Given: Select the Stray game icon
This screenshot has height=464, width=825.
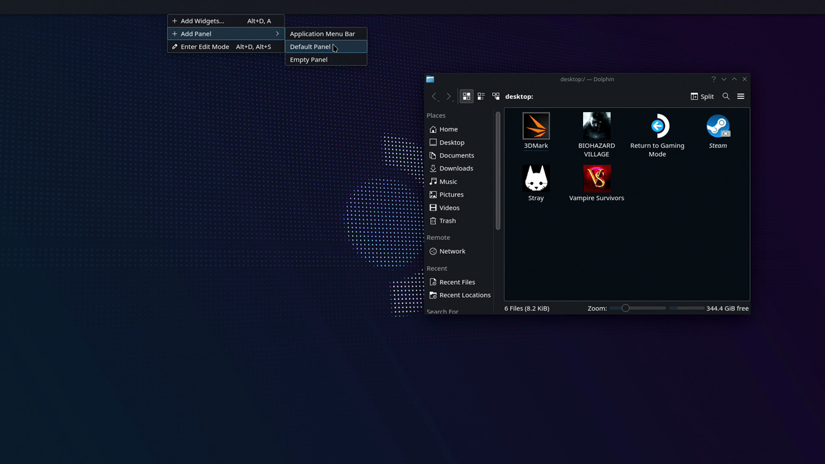Looking at the screenshot, I should point(536,179).
